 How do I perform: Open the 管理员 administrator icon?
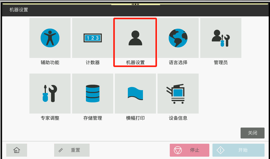tap(221, 38)
